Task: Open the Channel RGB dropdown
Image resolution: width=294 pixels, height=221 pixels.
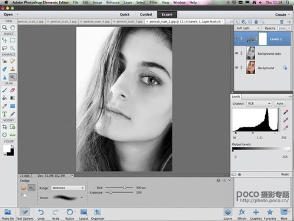Action: 259,104
